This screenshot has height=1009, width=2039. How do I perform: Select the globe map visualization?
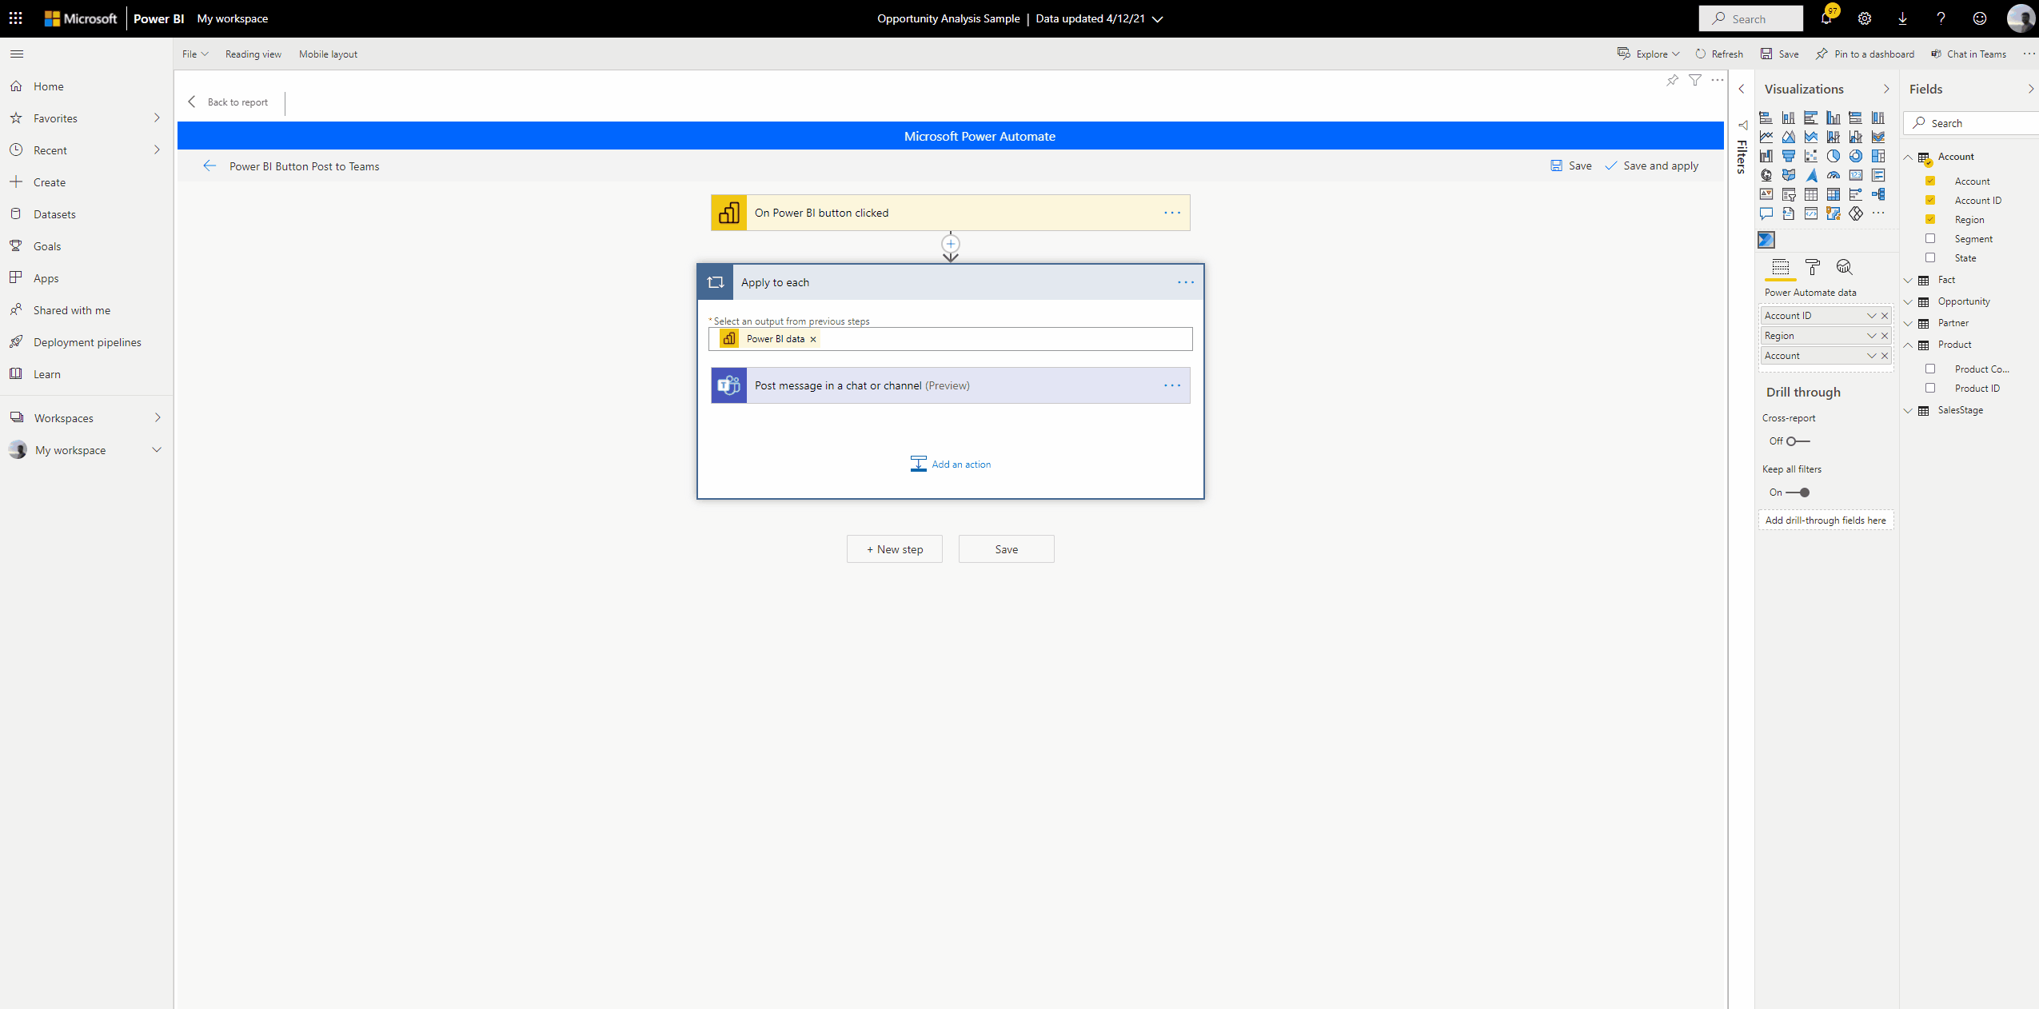pos(1766,175)
